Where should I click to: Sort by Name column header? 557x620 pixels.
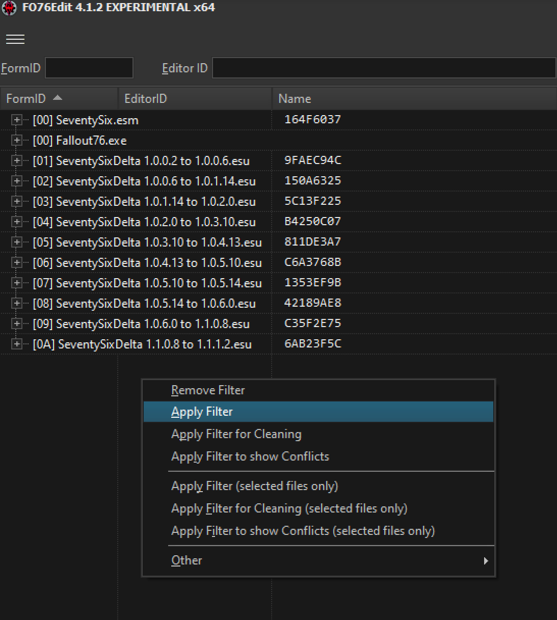point(414,98)
